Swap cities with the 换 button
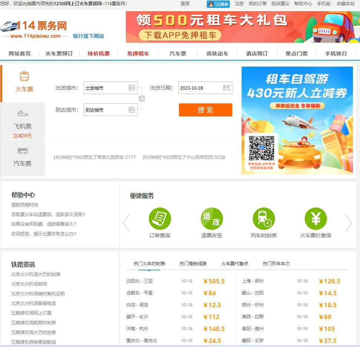Viewport: 360px width, 347px height. [142, 99]
